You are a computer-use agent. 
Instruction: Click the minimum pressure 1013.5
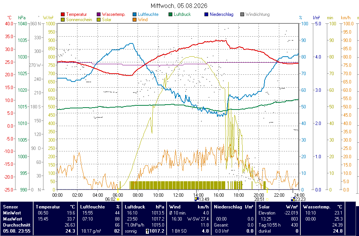coord(158,213)
